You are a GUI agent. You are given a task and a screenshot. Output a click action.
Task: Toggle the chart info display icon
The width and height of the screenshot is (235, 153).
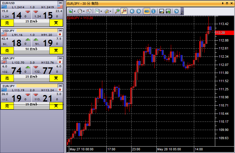click(153, 11)
